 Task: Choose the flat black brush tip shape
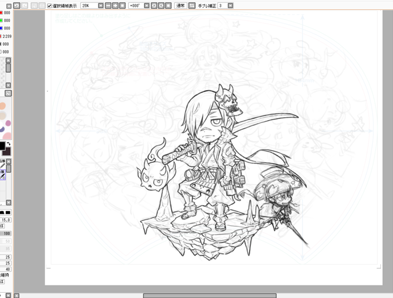[x=8, y=213]
